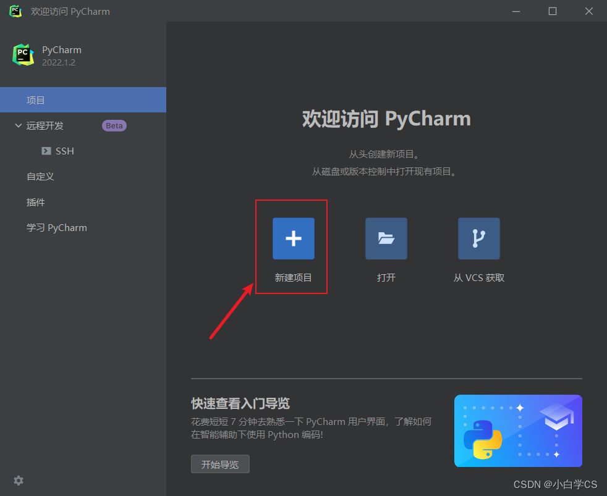
Task: Click the New Project plus icon
Action: pyautogui.click(x=294, y=238)
